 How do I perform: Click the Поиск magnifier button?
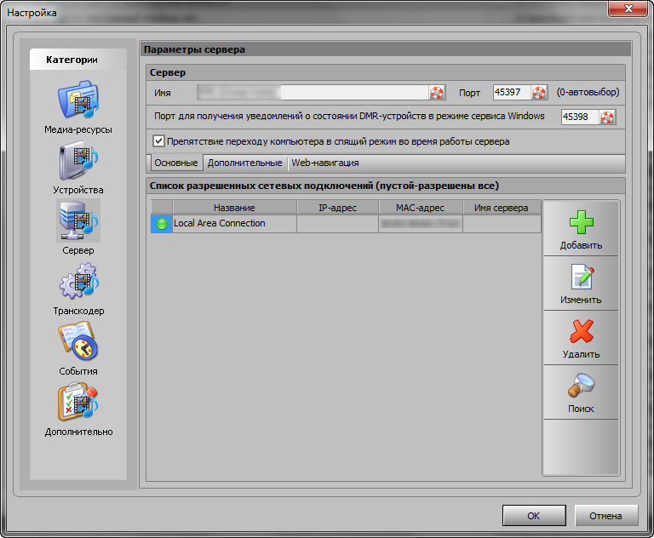[581, 392]
